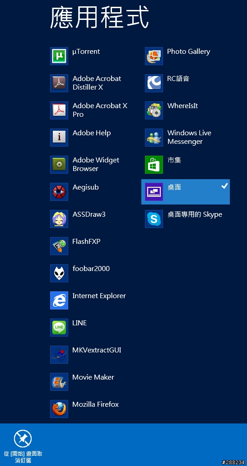Launch the Internet Explorer icon
Screen dimensions: 247x466
point(59,300)
